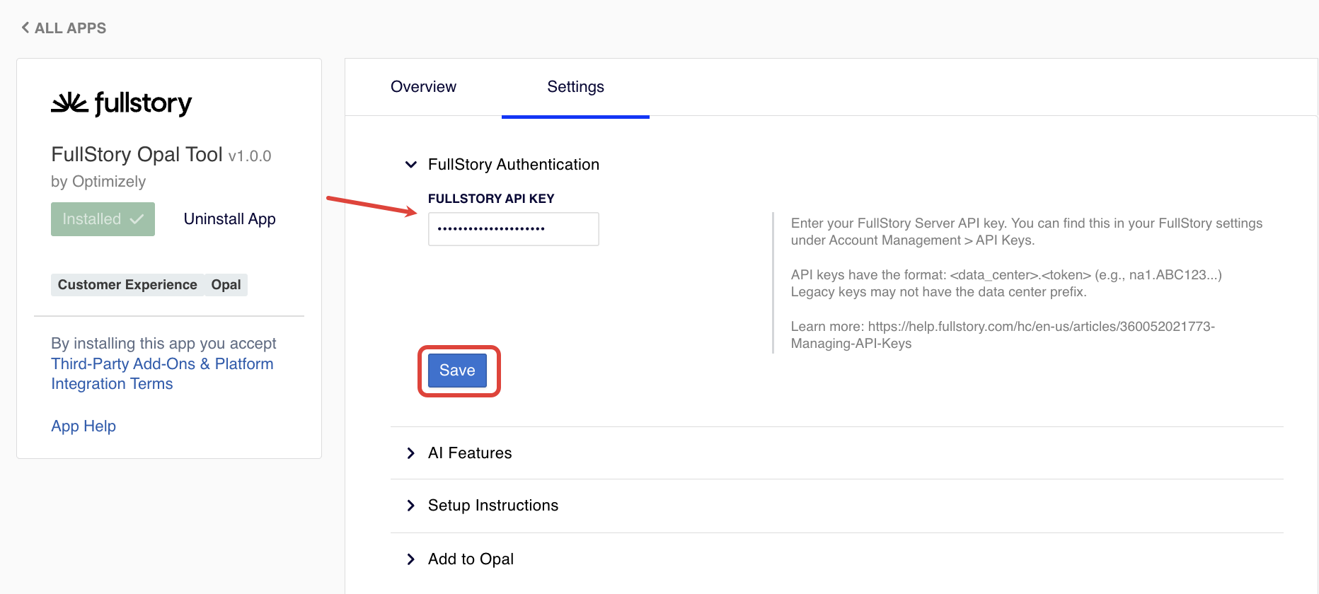
Task: Click the FULLSTORY API KEY label
Action: pos(491,199)
